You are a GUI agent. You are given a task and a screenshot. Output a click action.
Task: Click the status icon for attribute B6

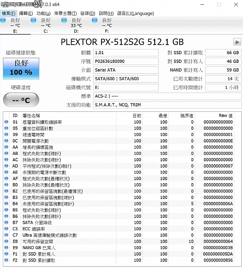(6, 216)
